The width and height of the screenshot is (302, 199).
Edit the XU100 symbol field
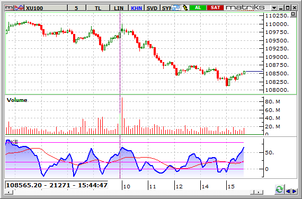[x=46, y=8]
